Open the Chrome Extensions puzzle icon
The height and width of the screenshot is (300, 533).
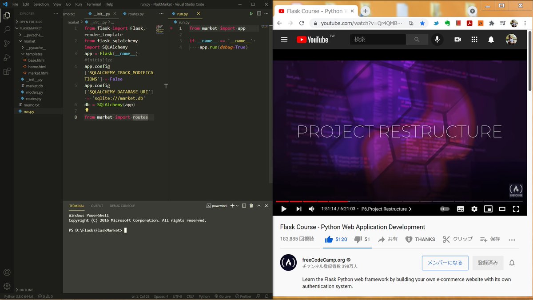pos(492,23)
